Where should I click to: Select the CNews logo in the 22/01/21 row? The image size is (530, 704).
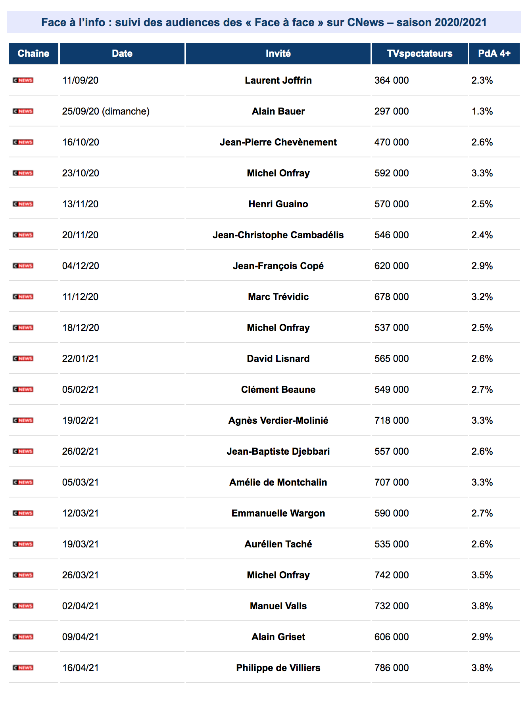pyautogui.click(x=23, y=359)
